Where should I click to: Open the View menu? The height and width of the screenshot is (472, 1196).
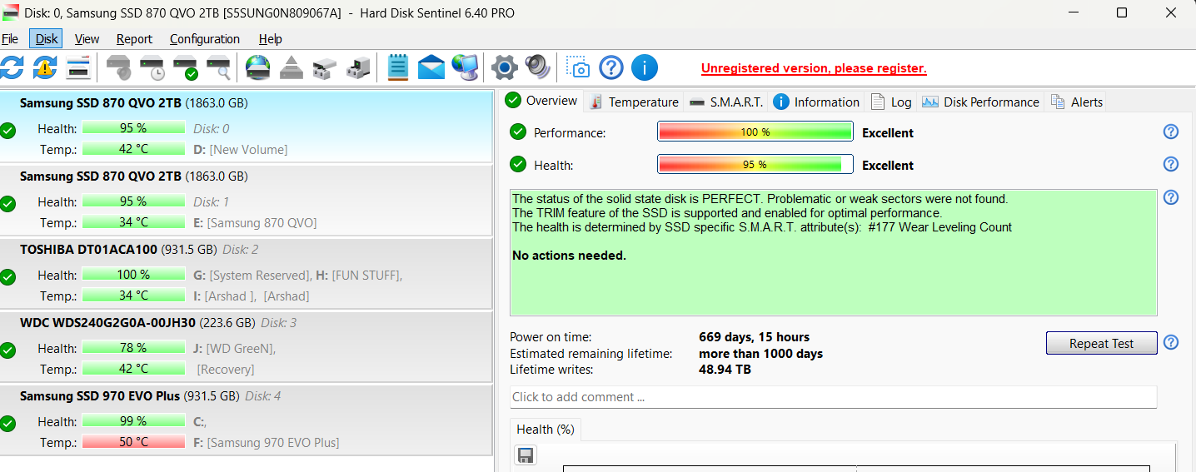(x=87, y=39)
